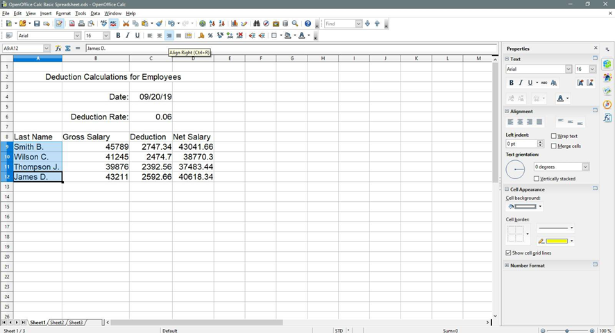Open the sidebar Functions deck

click(607, 118)
